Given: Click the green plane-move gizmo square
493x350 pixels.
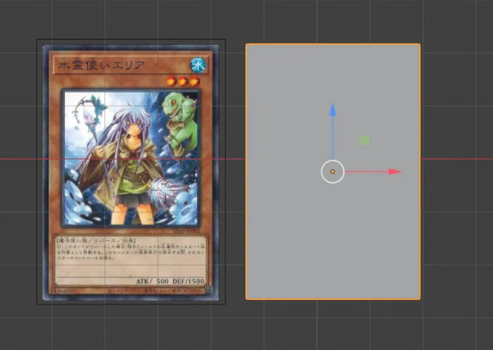Looking at the screenshot, I should 365,140.
